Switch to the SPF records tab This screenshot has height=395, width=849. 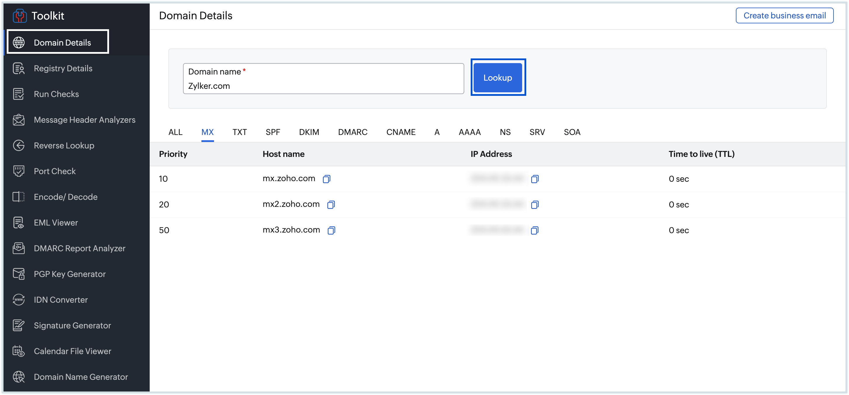coord(273,132)
